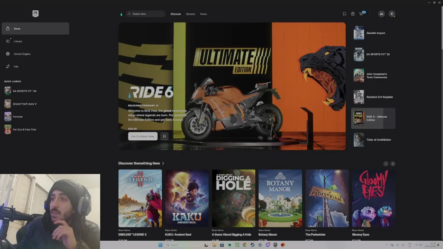The image size is (443, 249).
Task: Switch to the Discover tab
Action: (x=176, y=14)
